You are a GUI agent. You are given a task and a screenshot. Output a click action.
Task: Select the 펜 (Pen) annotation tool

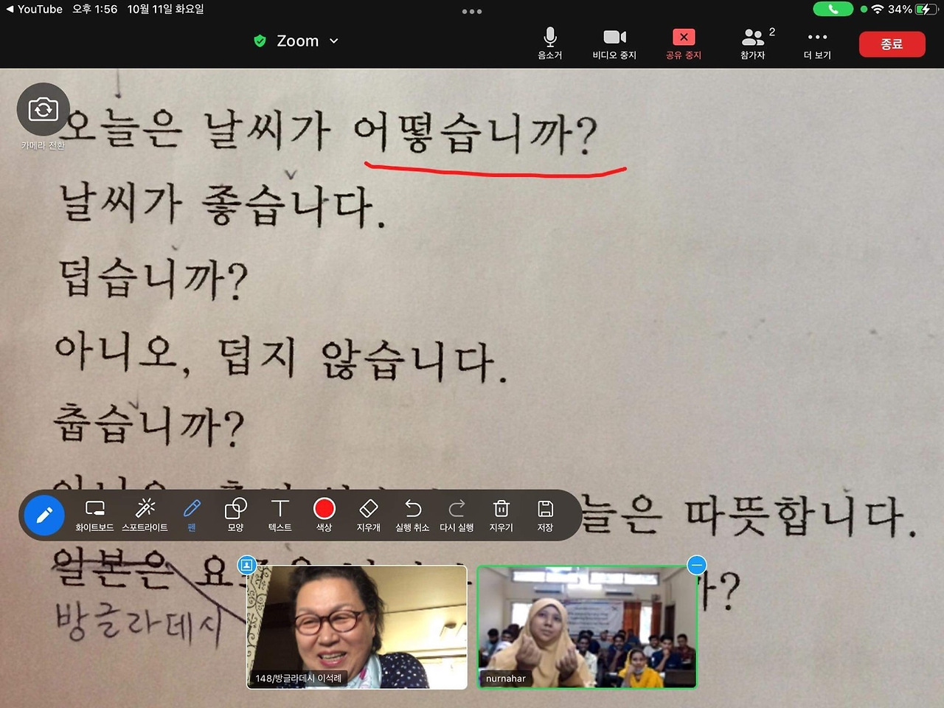click(192, 514)
